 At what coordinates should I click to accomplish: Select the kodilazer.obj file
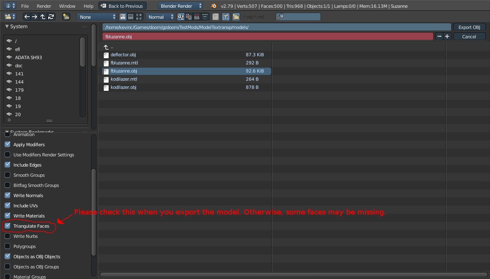point(187,87)
